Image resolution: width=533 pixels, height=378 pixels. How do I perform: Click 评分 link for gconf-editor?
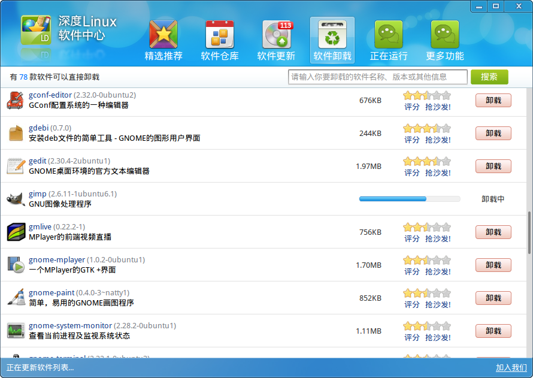click(x=411, y=107)
